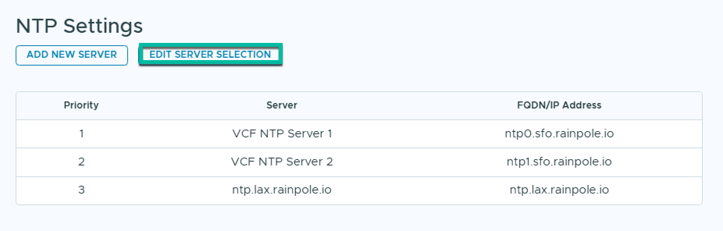This screenshot has height=231, width=723.
Task: Click the word SELECTION in the highlighted button
Action: [243, 55]
